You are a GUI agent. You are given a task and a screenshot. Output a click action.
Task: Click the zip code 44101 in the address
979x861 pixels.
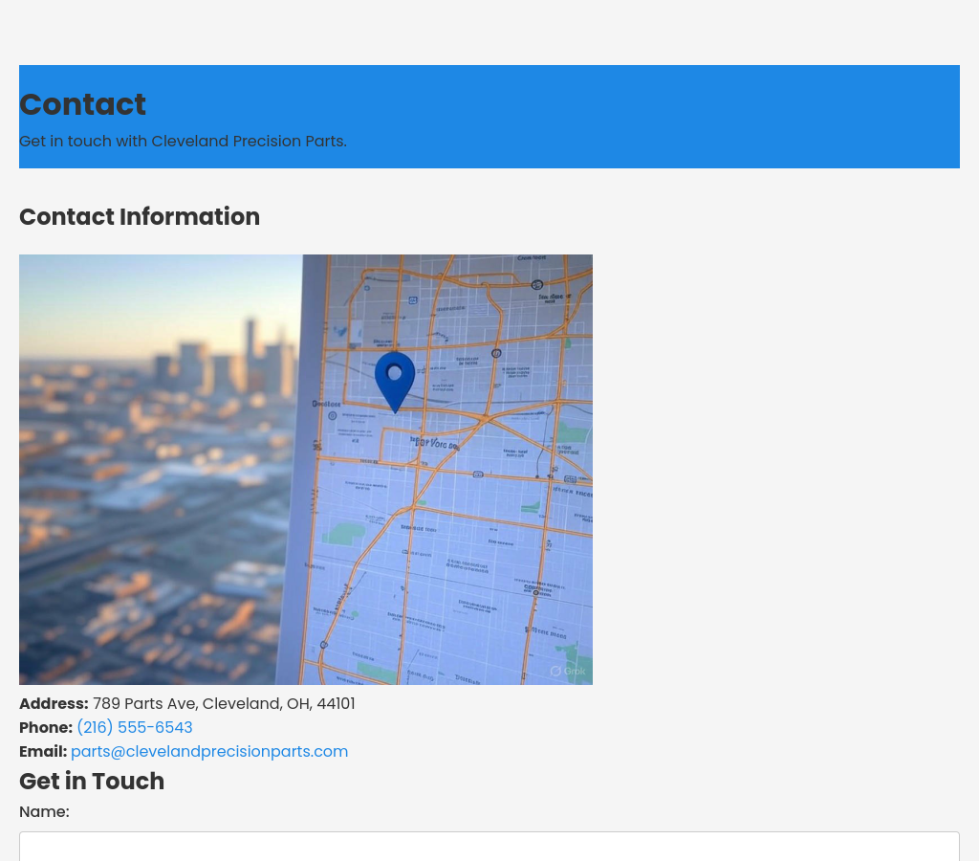coord(336,704)
